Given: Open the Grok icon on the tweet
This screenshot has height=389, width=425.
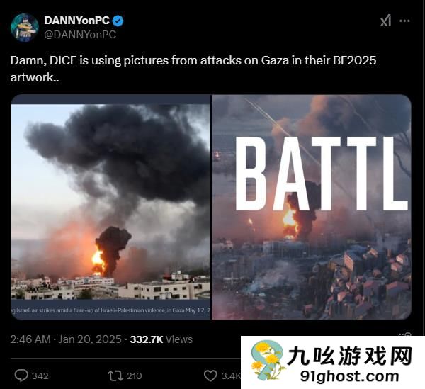Looking at the screenshot, I should tap(385, 21).
